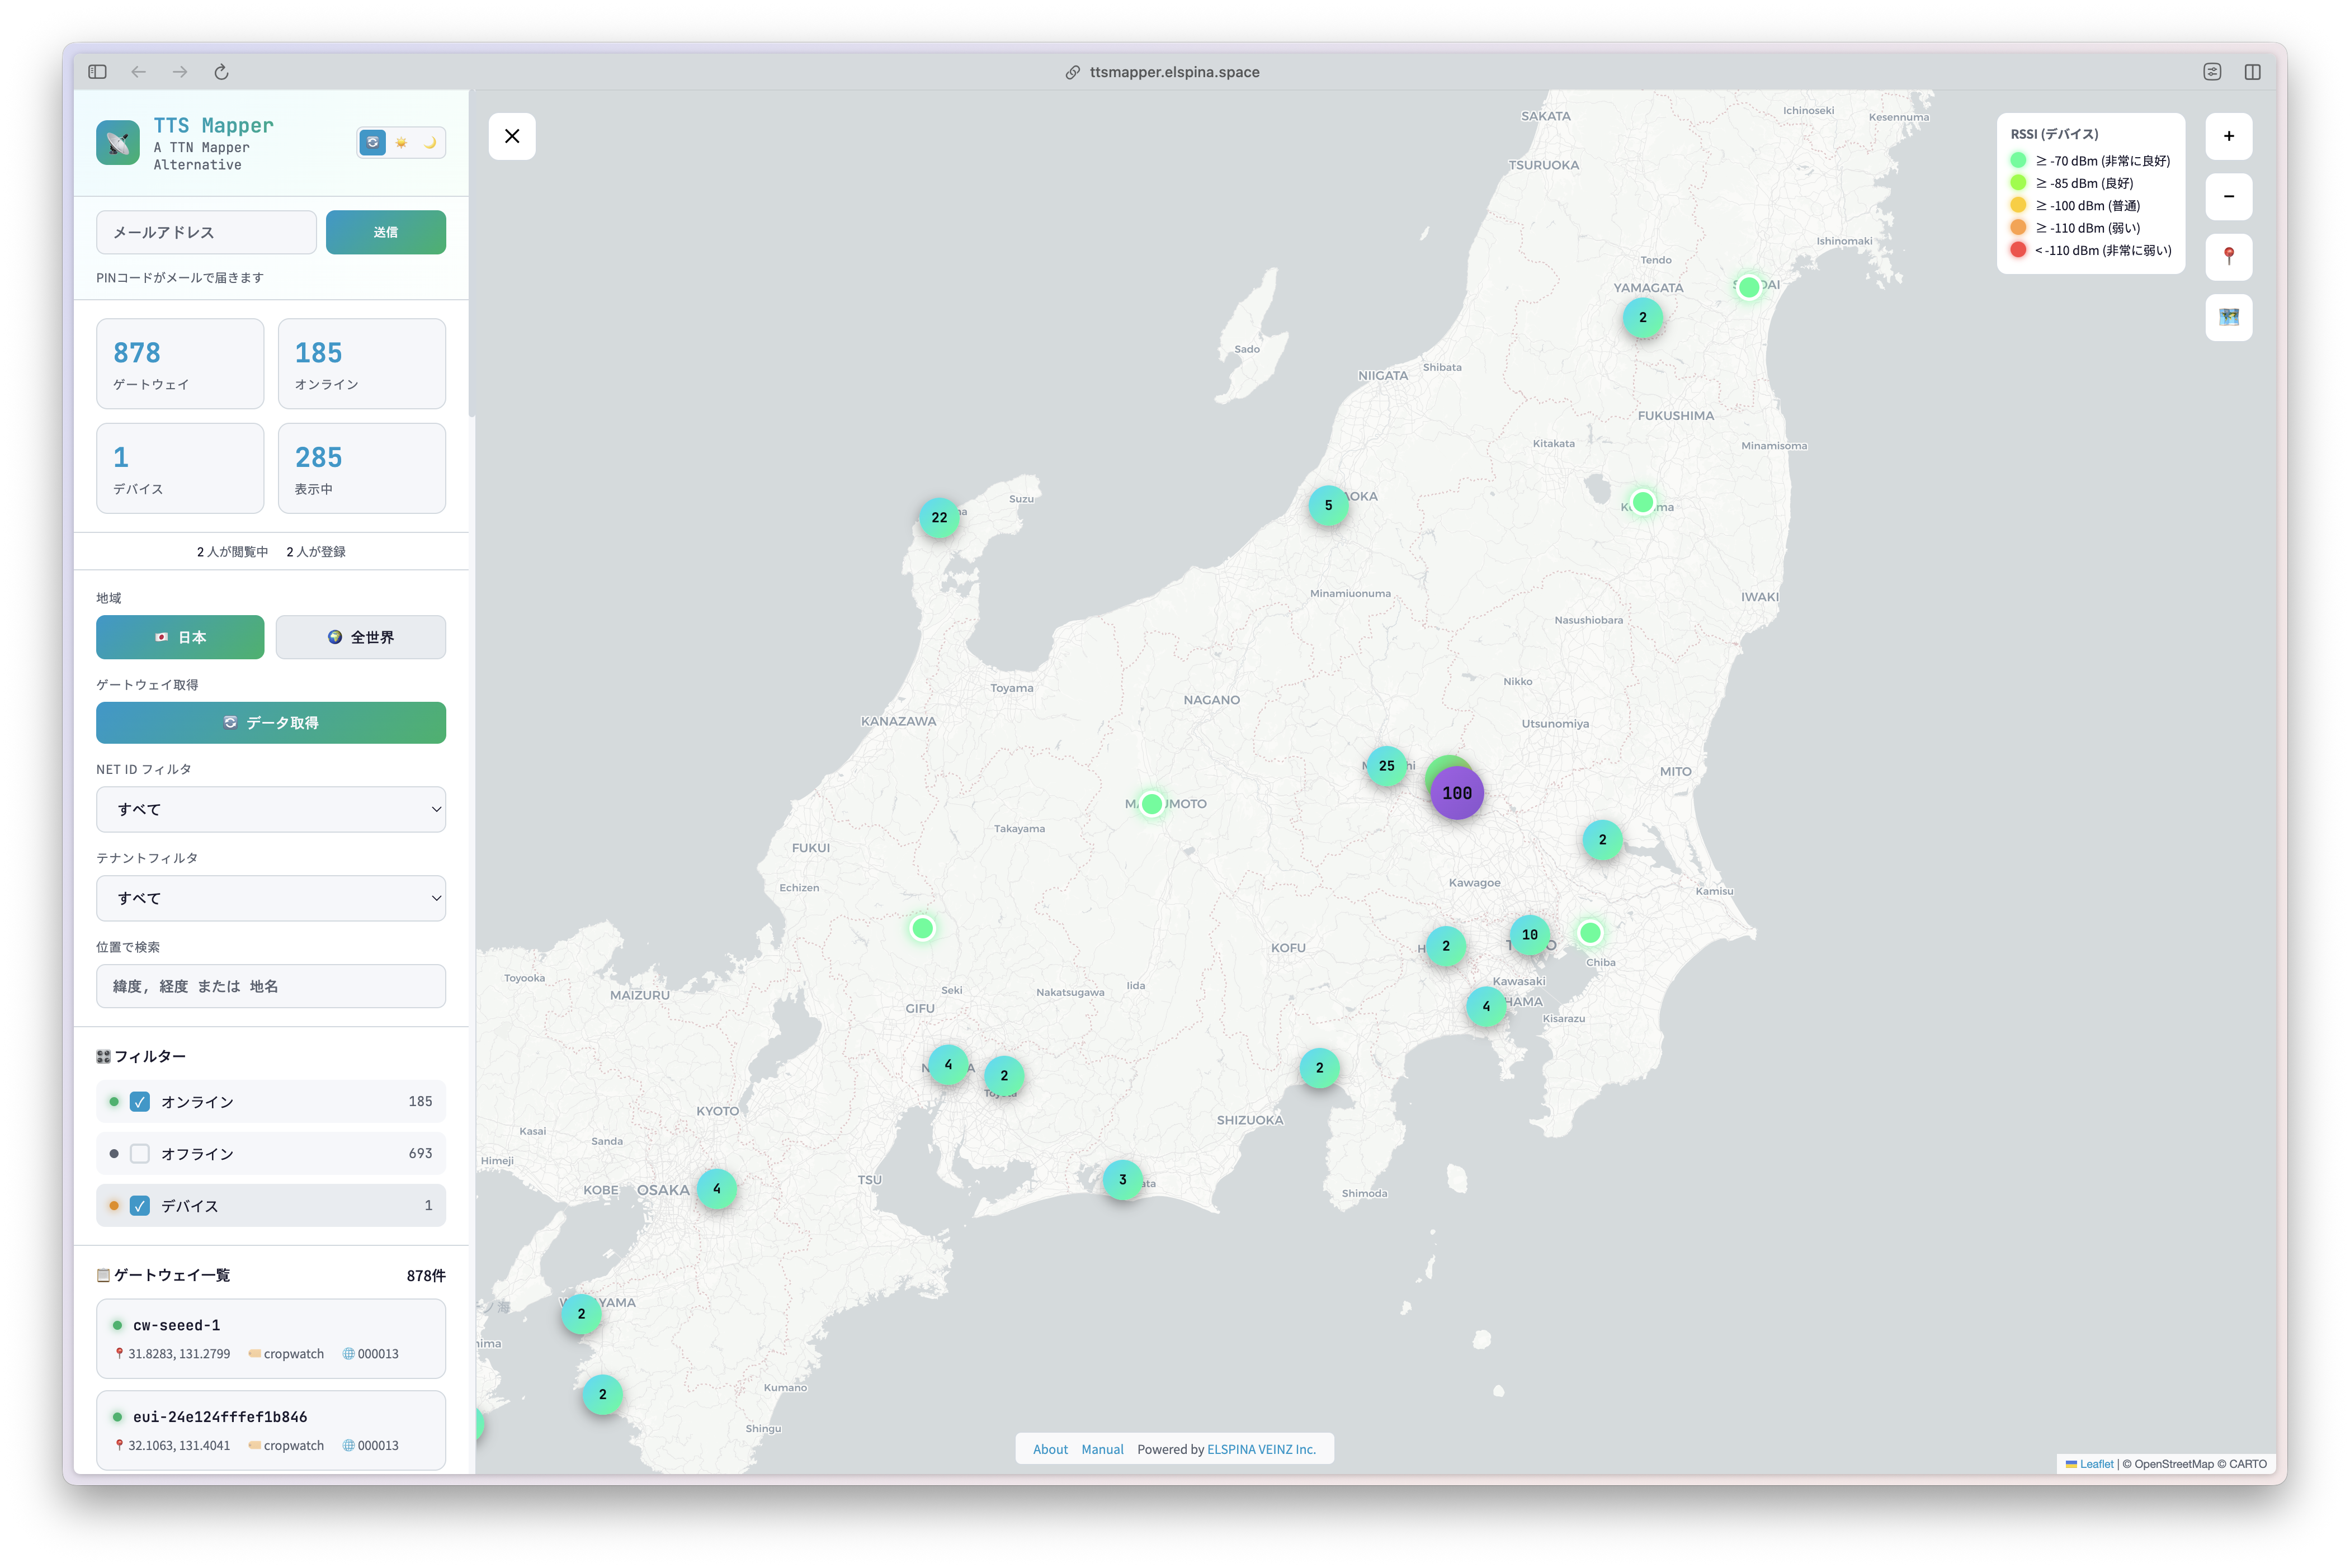This screenshot has height=1568, width=2350.
Task: Enable dark mode via the moon icon
Action: 430,142
